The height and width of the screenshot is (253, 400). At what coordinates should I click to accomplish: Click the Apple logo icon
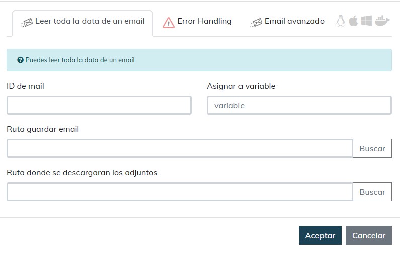[353, 21]
